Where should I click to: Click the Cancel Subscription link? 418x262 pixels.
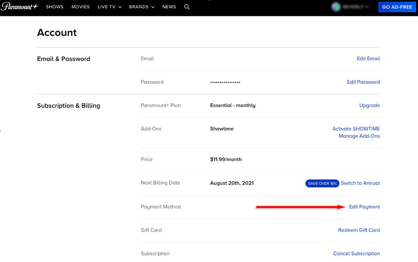pos(356,253)
